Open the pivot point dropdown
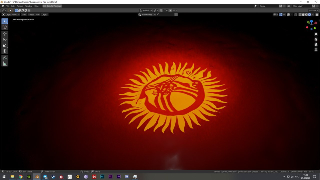This screenshot has width=320, height=180. [x=156, y=10]
